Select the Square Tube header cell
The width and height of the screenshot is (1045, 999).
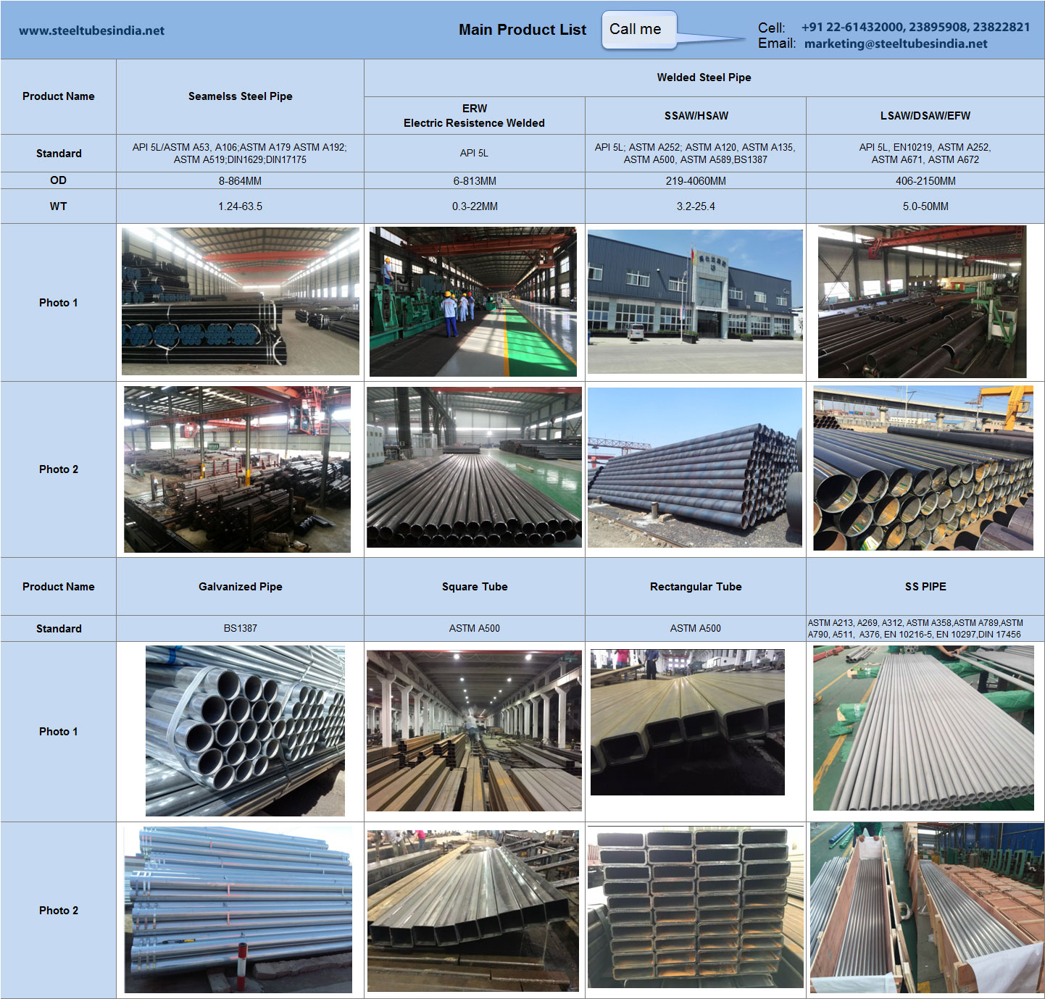pos(475,587)
